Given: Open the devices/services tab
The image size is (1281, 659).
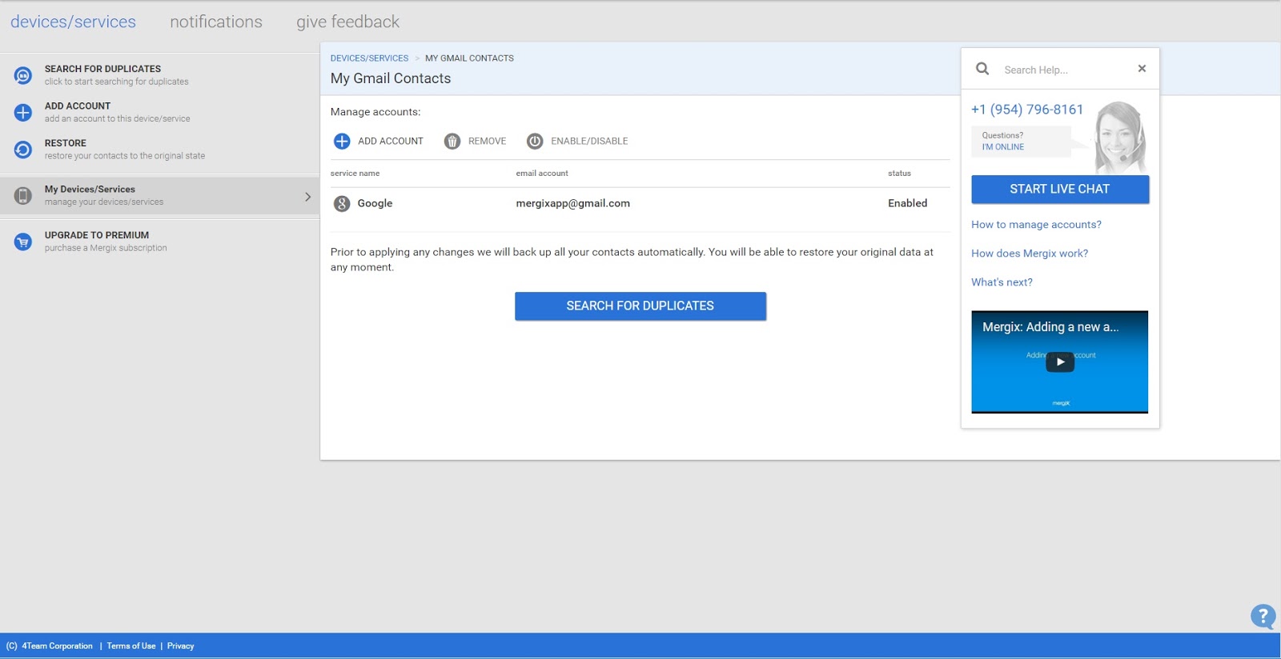Looking at the screenshot, I should tap(73, 22).
